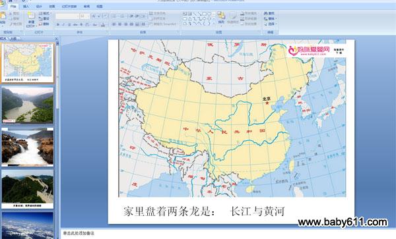
Task: Open the 幻灯片放映 ribbon tab
Action: [69, 7]
